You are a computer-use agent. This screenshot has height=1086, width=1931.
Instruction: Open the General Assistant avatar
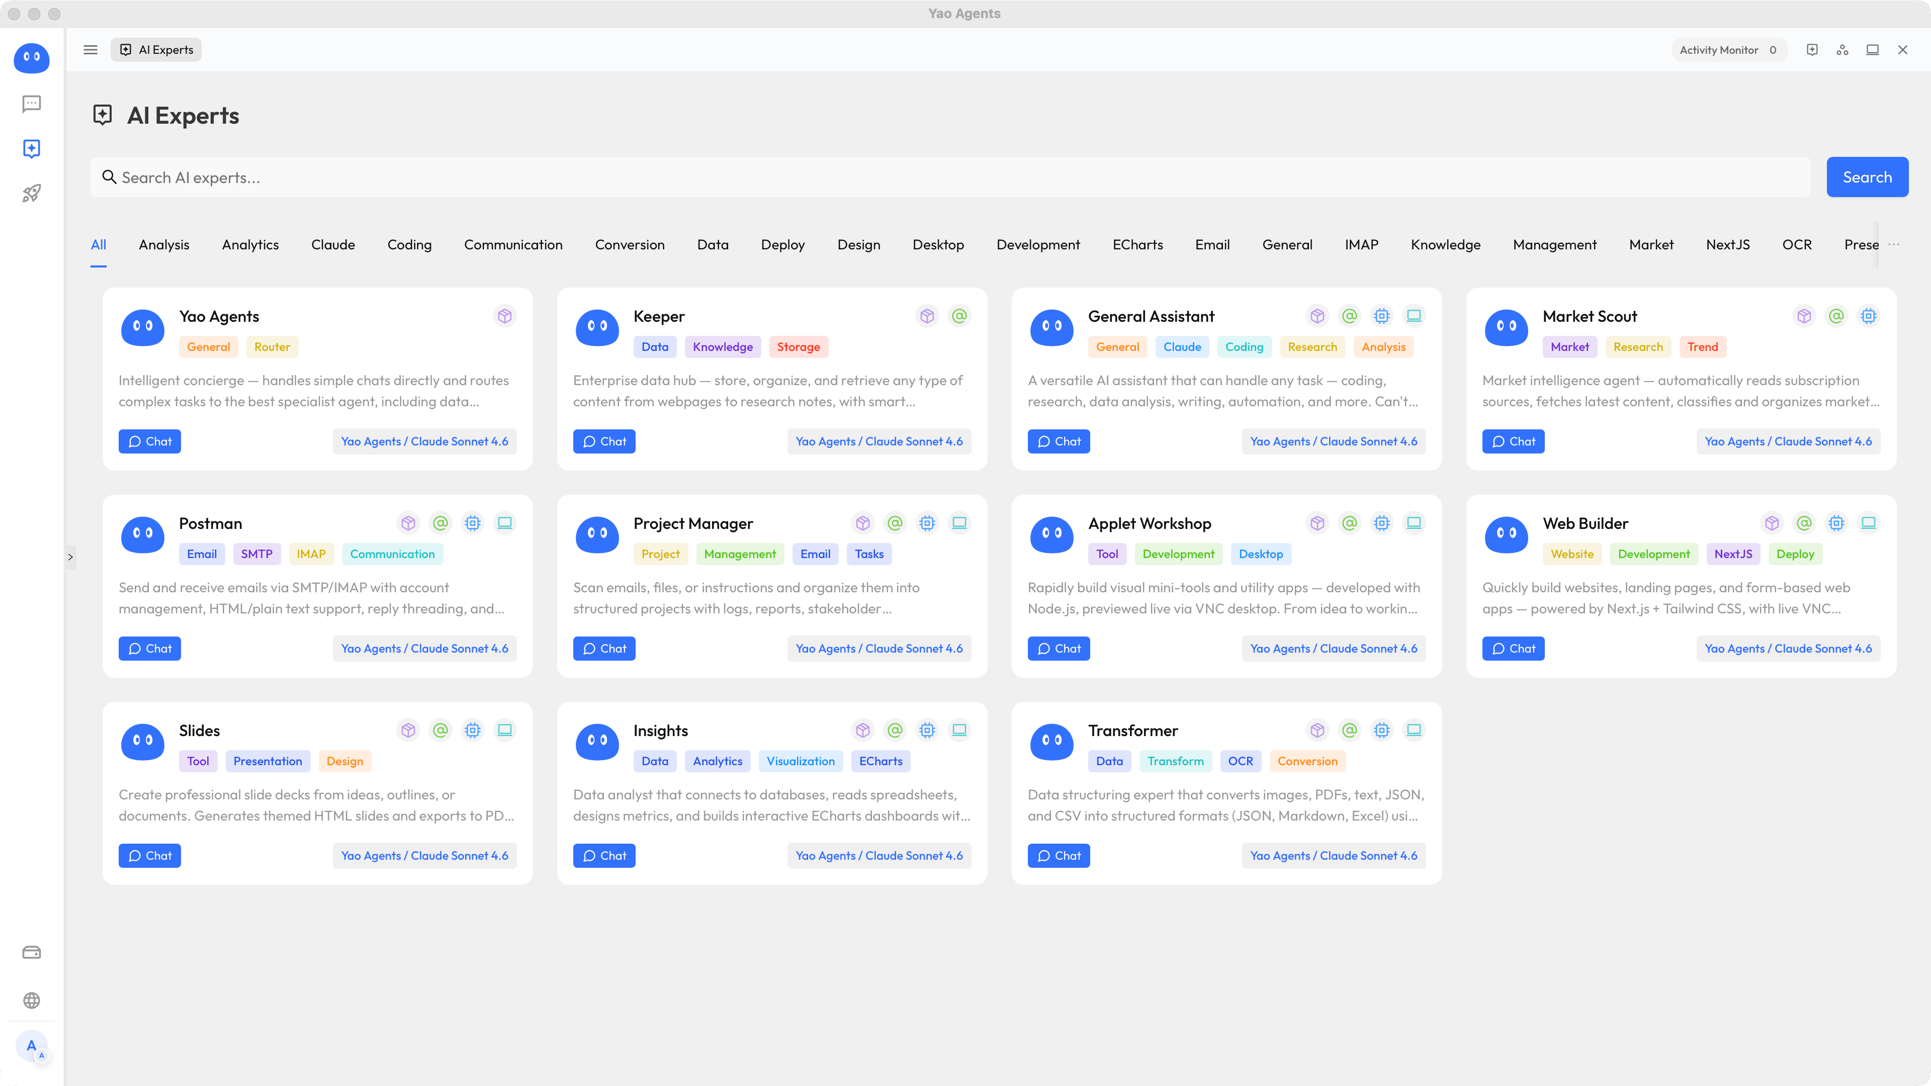click(1051, 327)
